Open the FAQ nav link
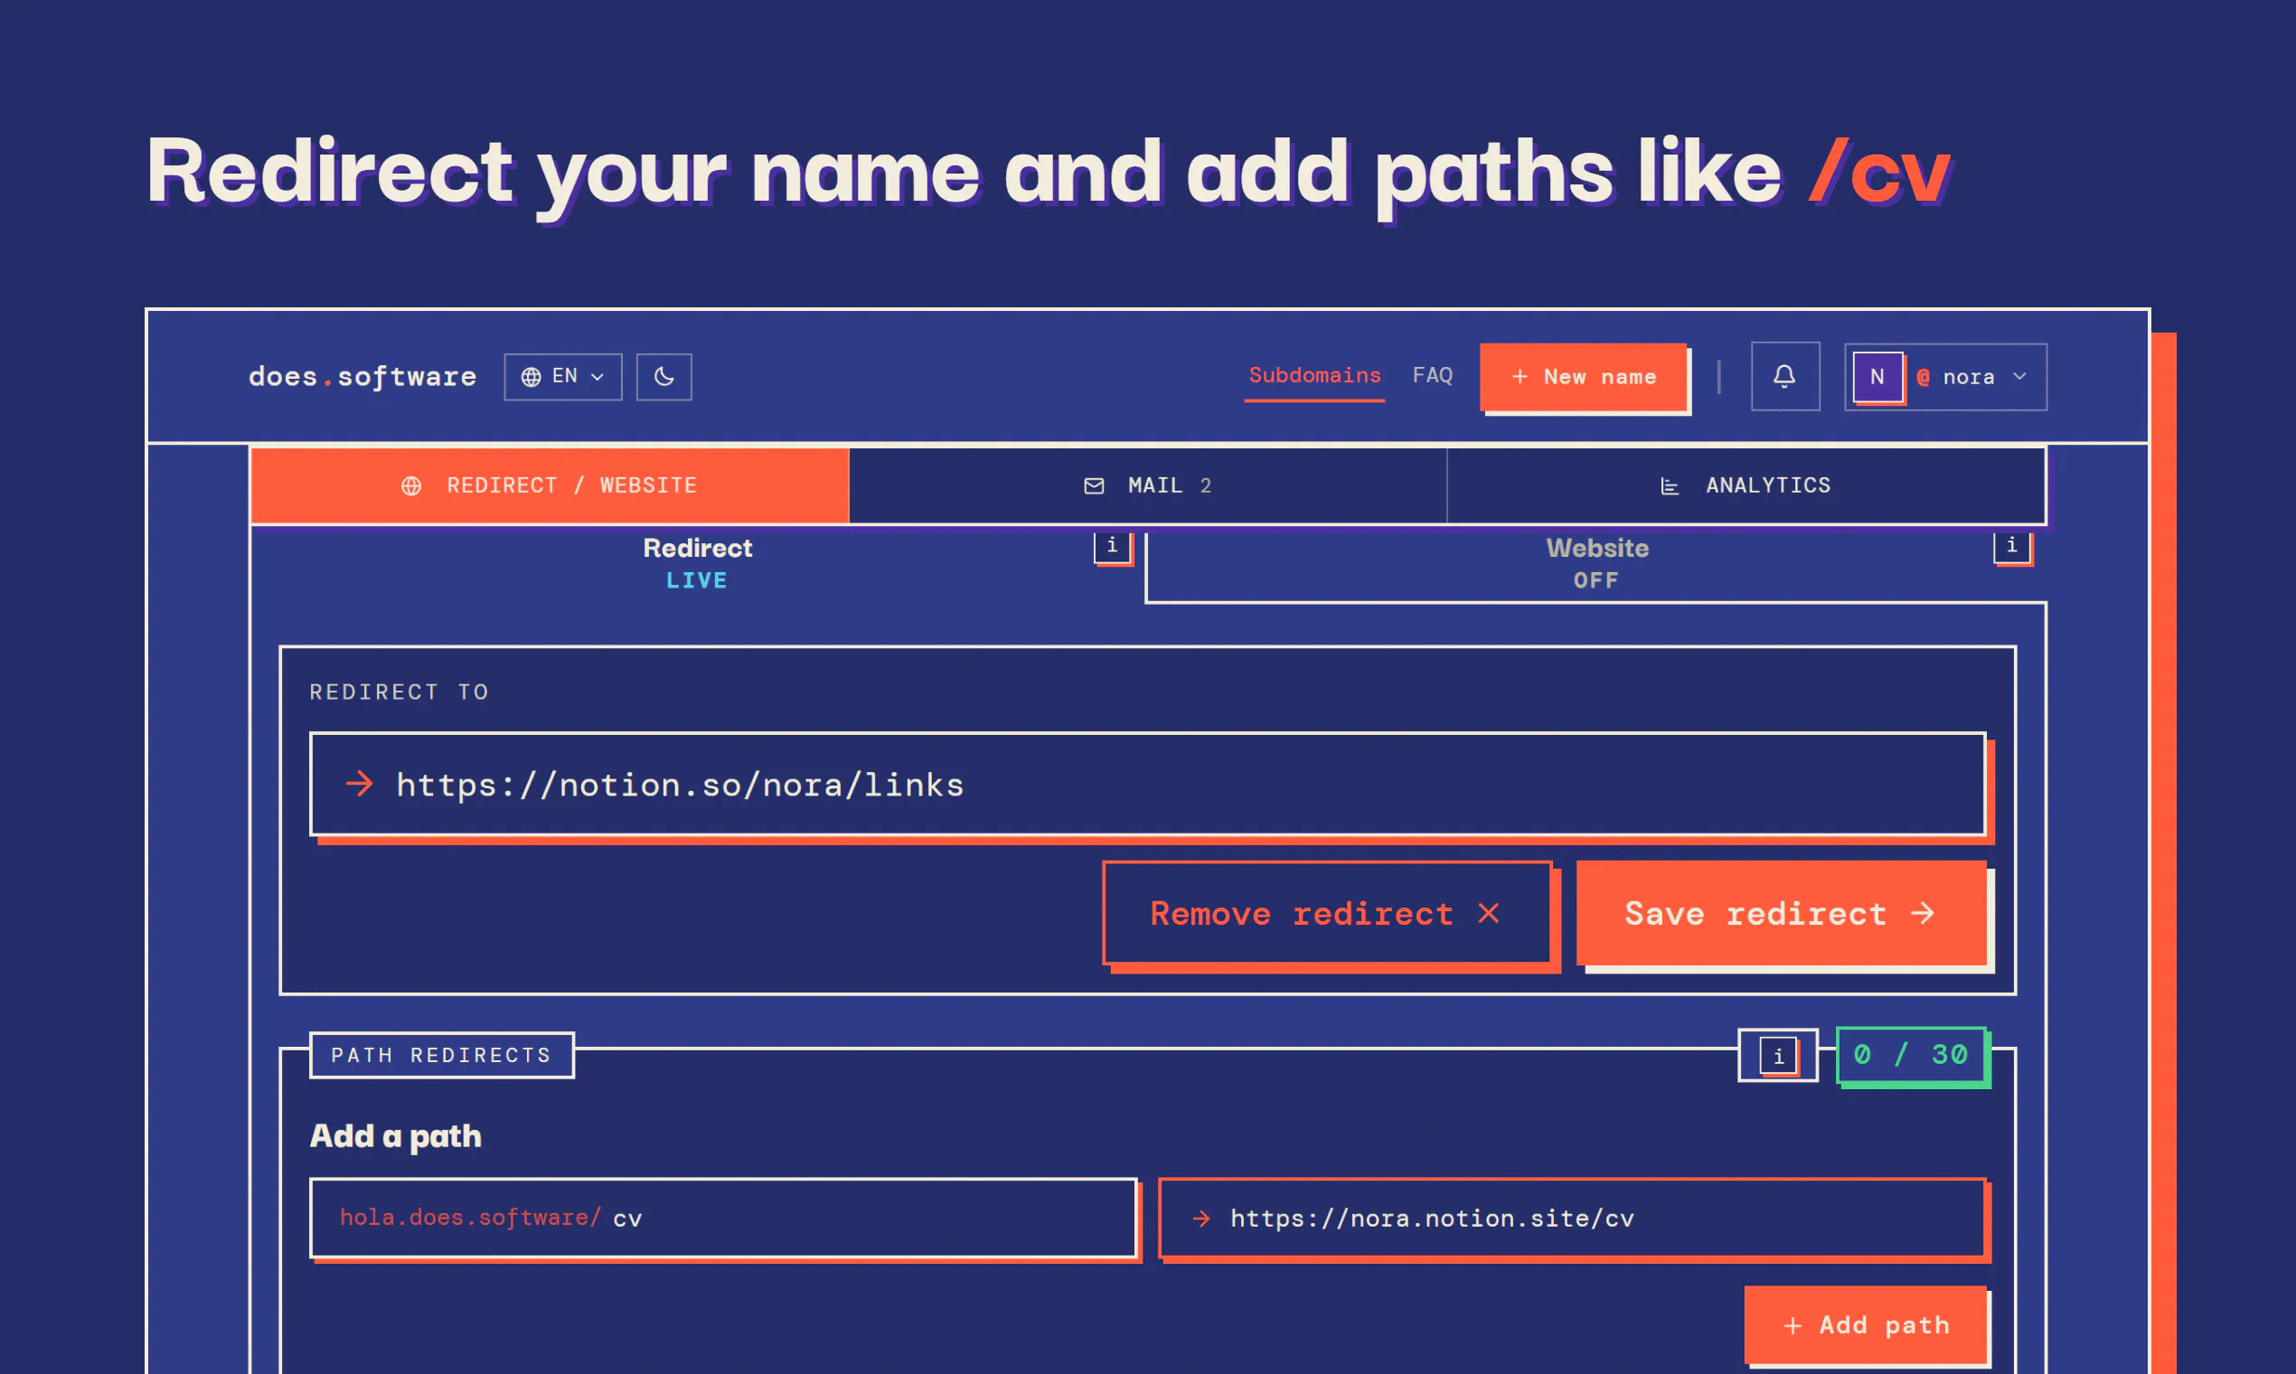 (1432, 376)
